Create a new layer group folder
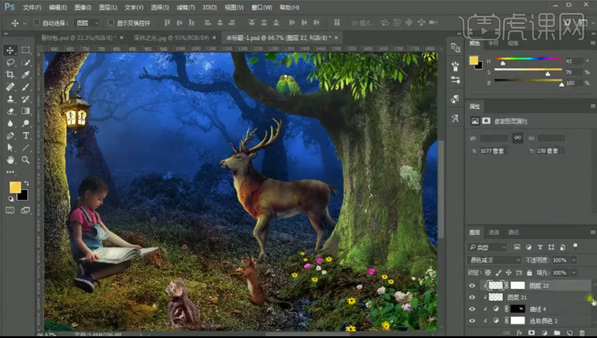The image size is (597, 338). point(557,333)
